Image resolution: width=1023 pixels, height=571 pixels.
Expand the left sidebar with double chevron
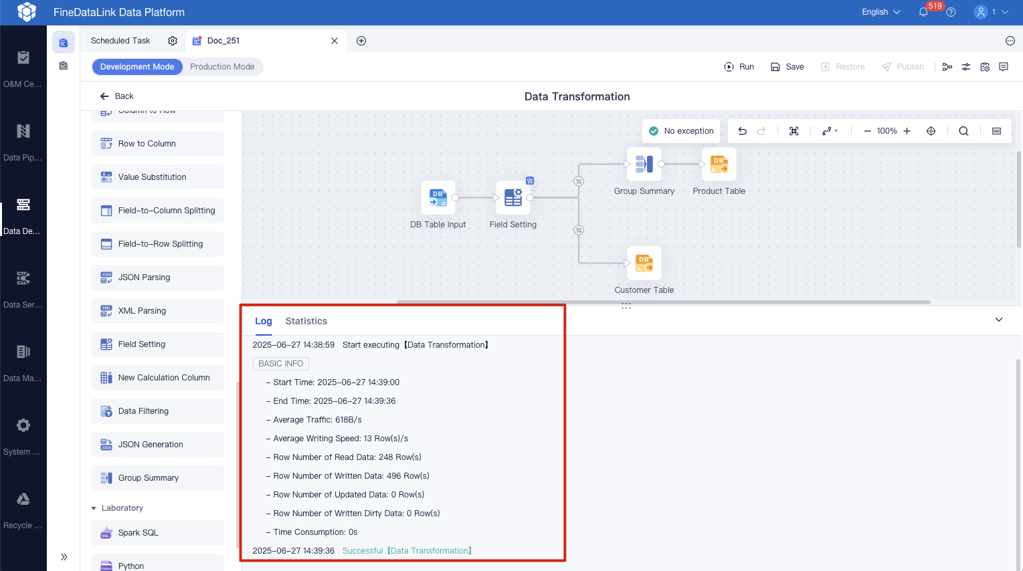(64, 557)
